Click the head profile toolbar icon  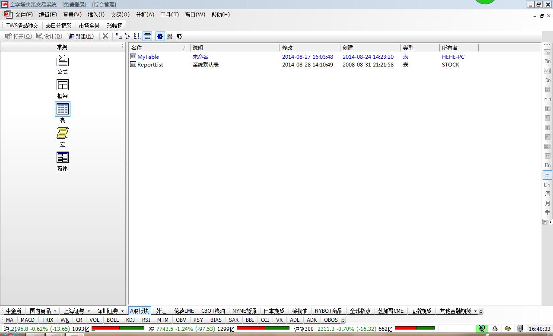point(179,37)
